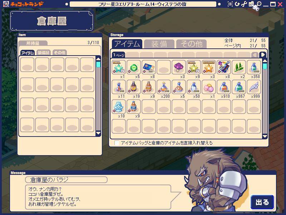
Task: Click inventory scrollbar down arrow
Action: coord(98,133)
